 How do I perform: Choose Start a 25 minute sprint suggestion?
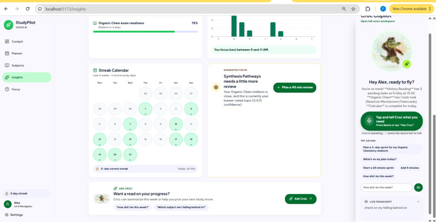point(379,168)
